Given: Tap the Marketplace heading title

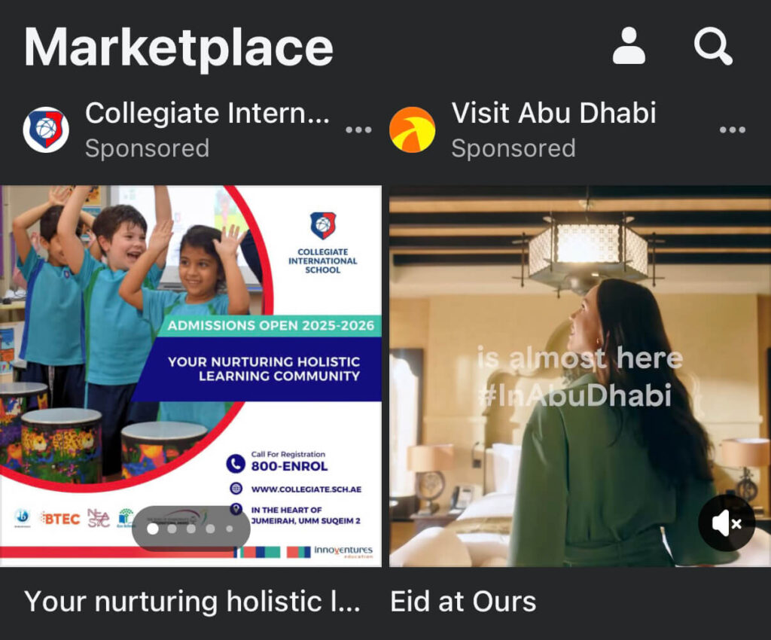Looking at the screenshot, I should click(178, 47).
